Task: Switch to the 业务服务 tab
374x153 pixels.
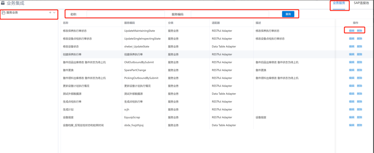Action: (x=339, y=3)
